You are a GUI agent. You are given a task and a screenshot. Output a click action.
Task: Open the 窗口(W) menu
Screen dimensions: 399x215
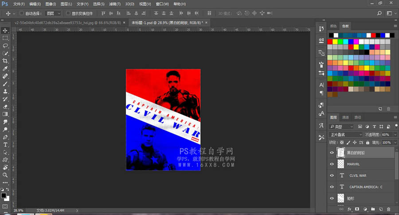[162, 4]
